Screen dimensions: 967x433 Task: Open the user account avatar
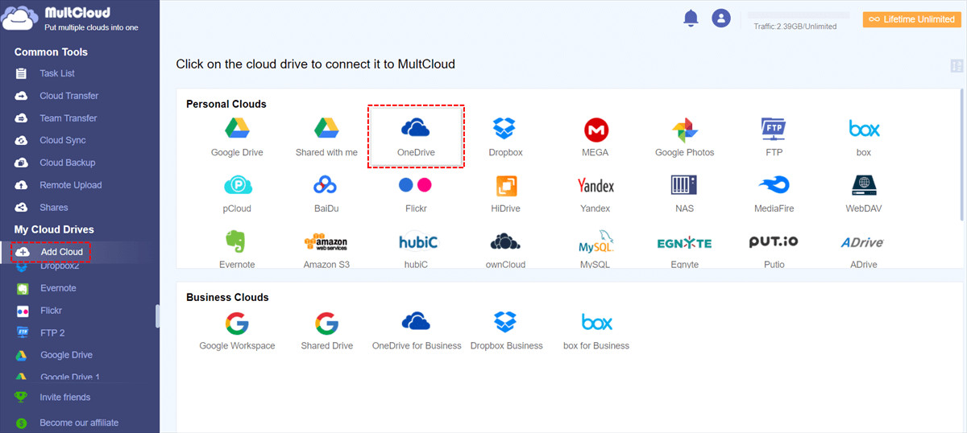[721, 18]
